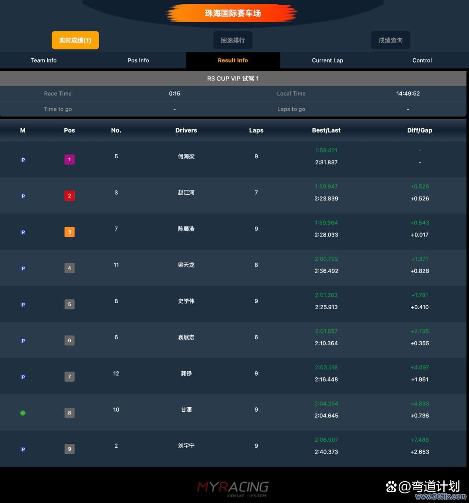Viewport: 469px width, 503px height.
Task: Open the Team Info tab
Action: [43, 60]
